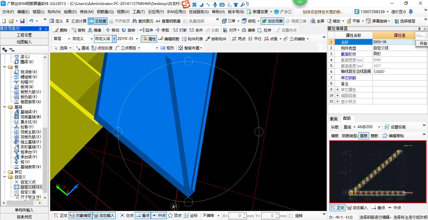Select the 直线 line drawing tool

(82, 48)
